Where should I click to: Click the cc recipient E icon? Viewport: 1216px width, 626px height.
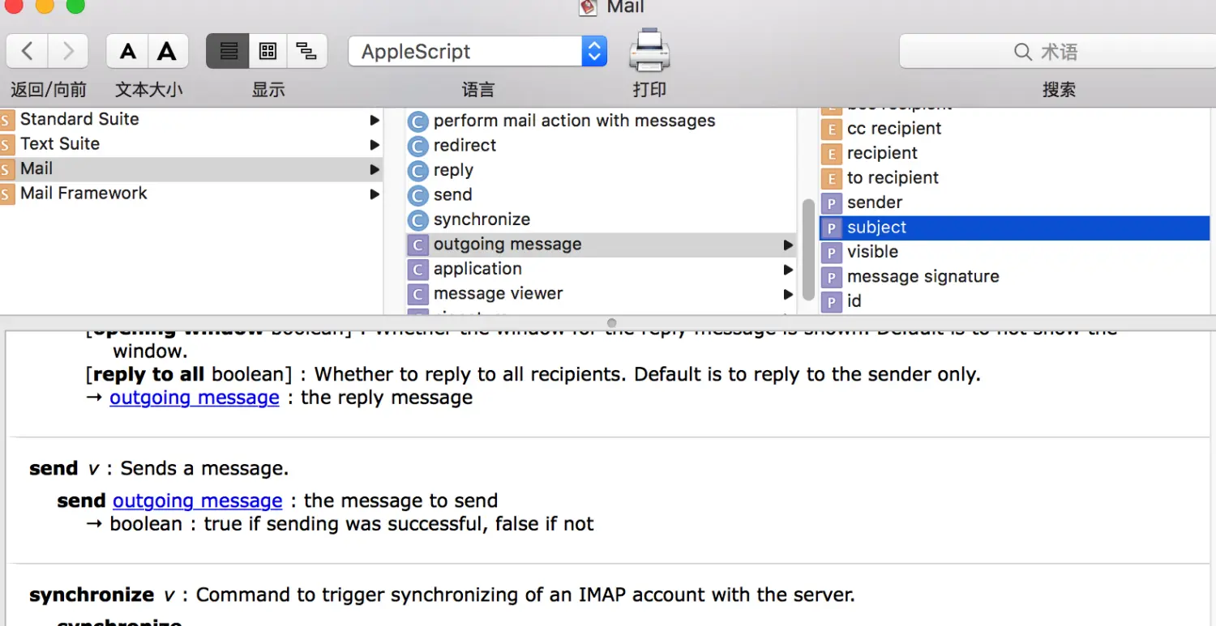tap(831, 130)
